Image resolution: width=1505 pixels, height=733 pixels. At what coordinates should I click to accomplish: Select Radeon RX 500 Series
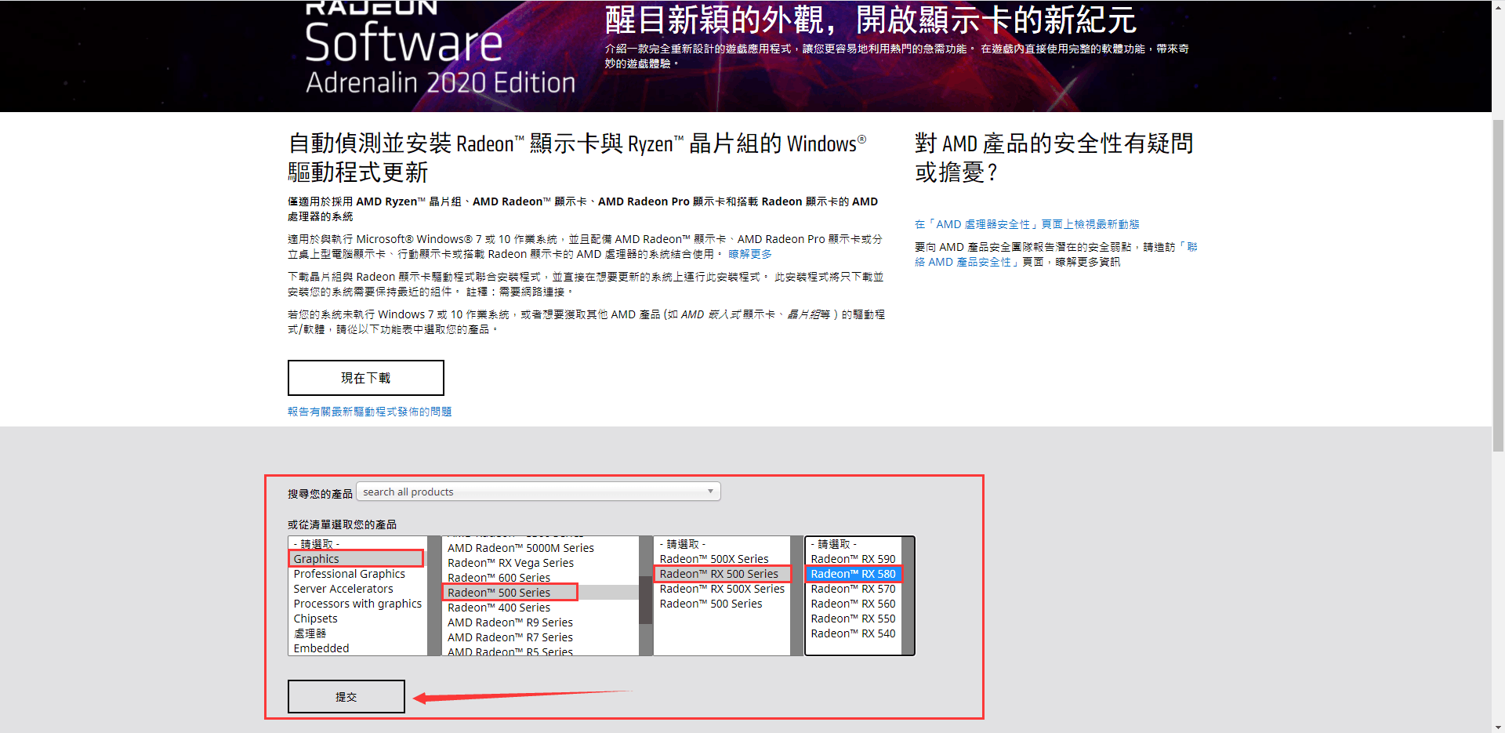click(722, 574)
